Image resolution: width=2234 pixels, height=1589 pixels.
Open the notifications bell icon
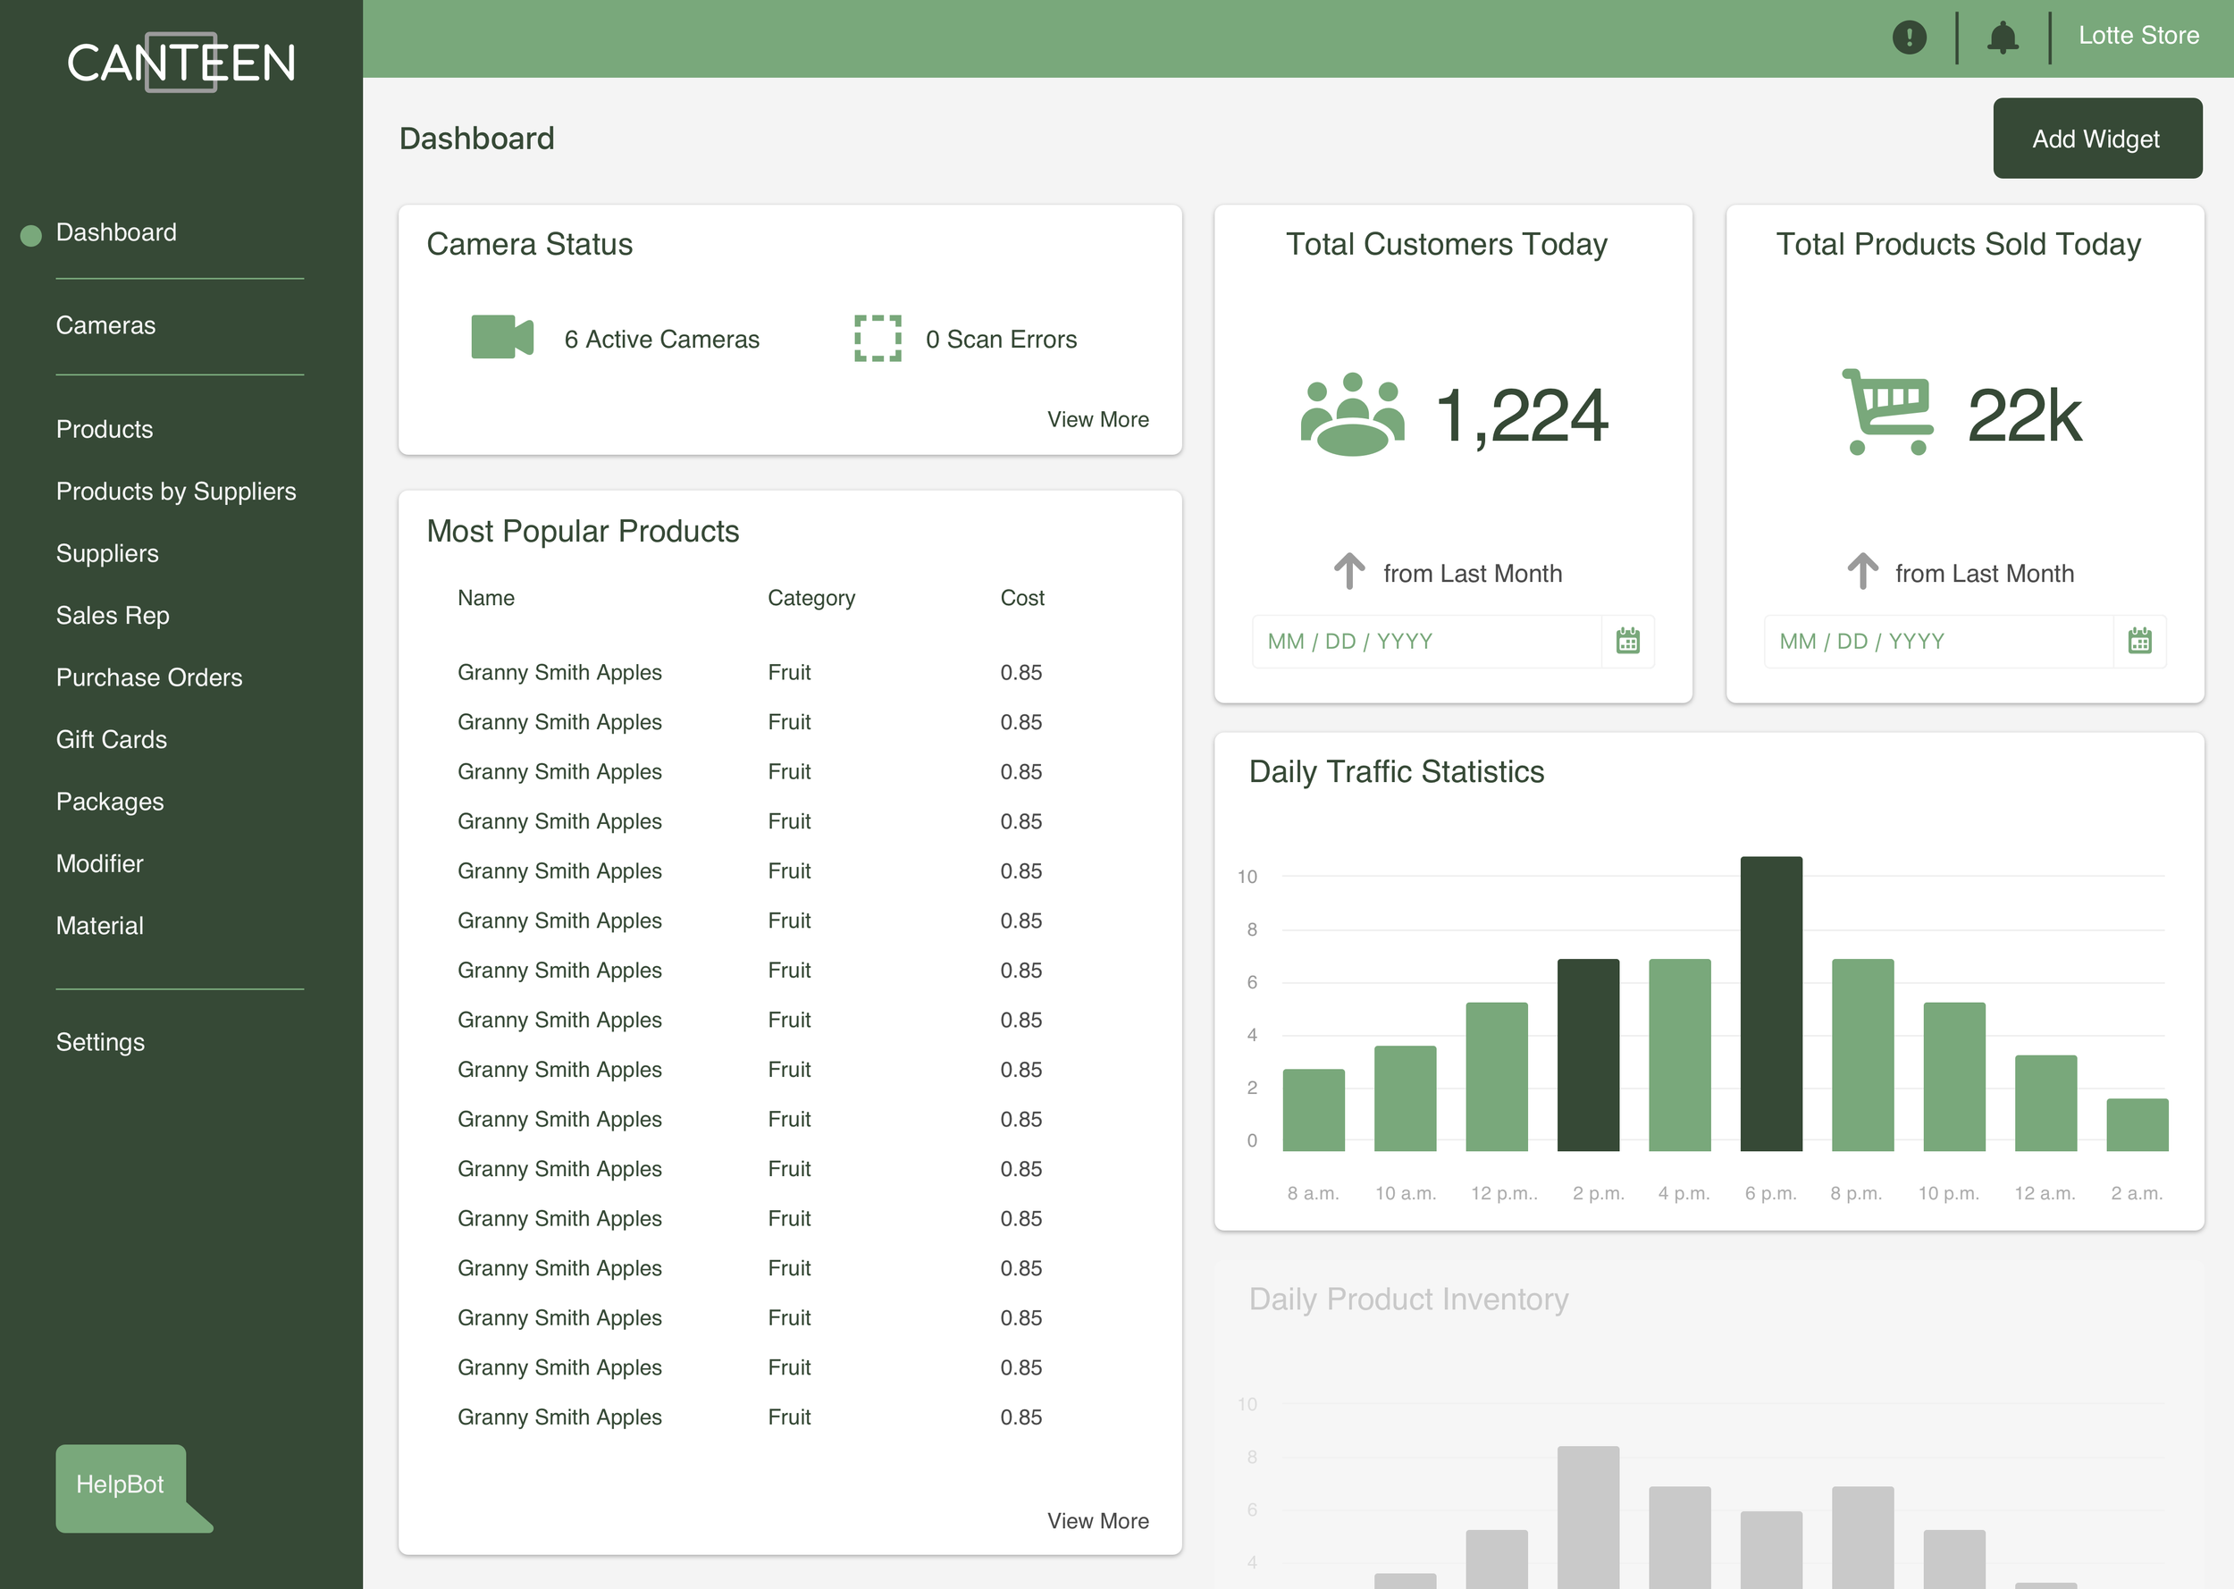pyautogui.click(x=2003, y=38)
